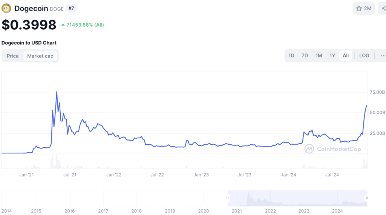
Task: Select the All time range
Action: point(346,56)
